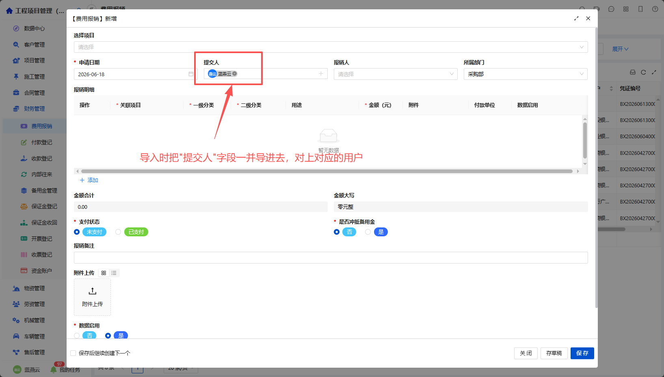This screenshot has width=664, height=377.
Task: Select 是 for 数据启用
Action: [108, 336]
